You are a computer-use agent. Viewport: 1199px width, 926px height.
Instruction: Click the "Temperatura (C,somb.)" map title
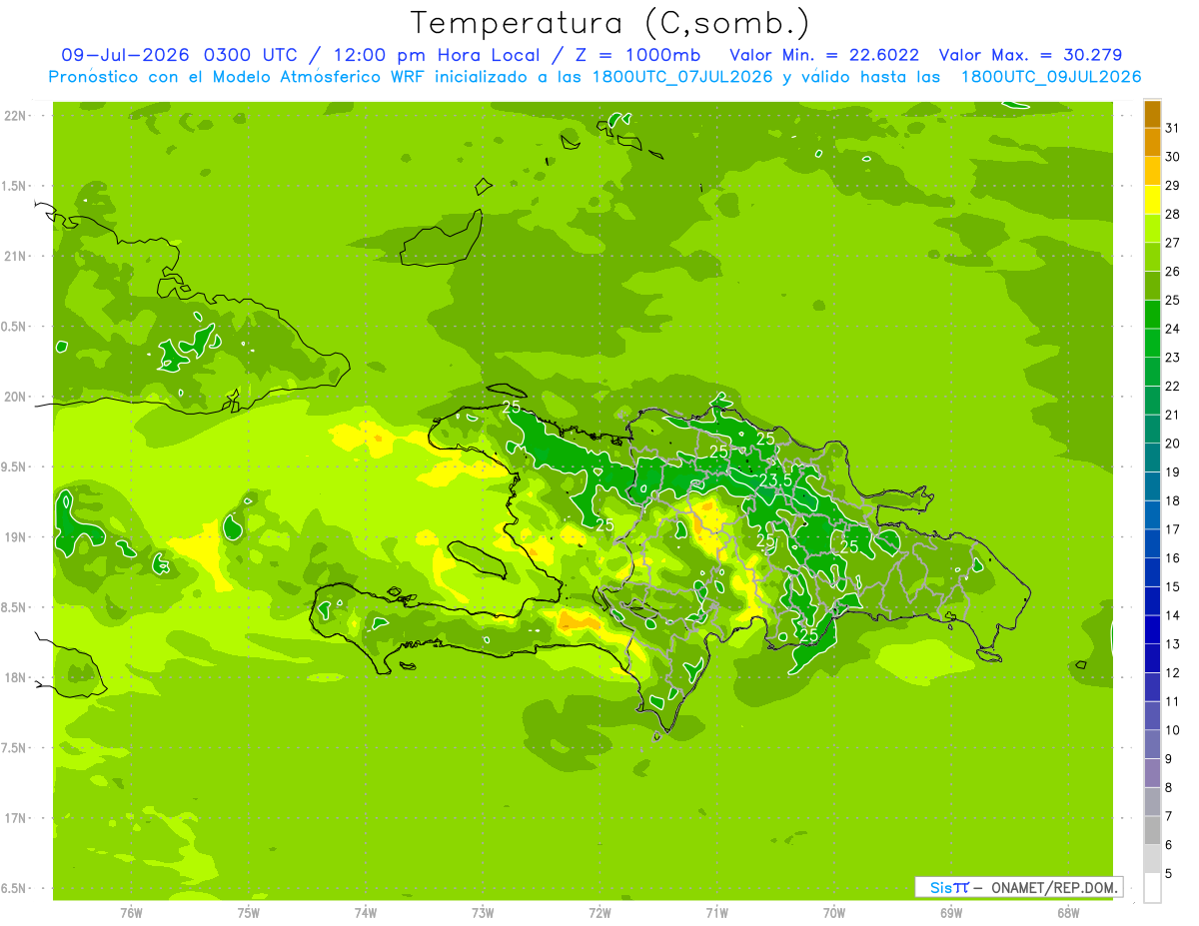[610, 23]
